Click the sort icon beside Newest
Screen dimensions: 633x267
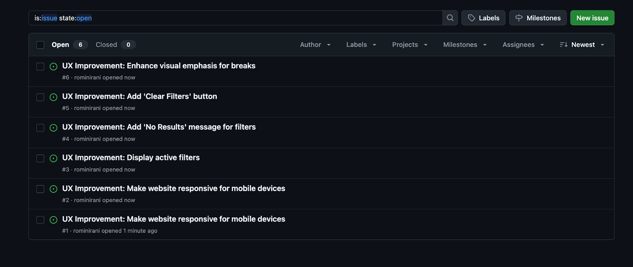pos(563,45)
